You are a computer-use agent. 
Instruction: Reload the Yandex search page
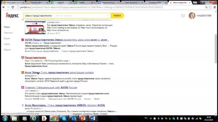13,7
